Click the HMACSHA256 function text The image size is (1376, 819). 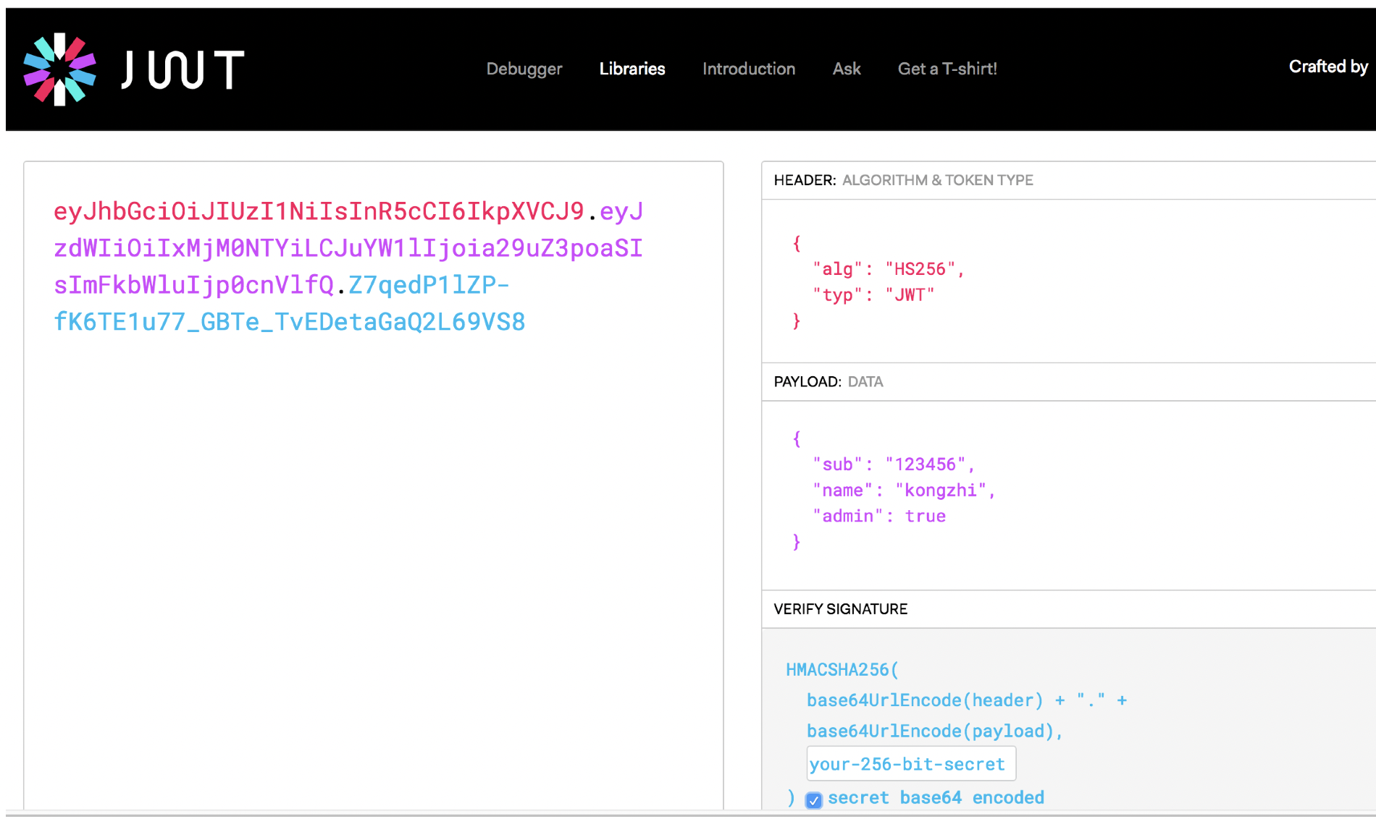click(x=841, y=669)
